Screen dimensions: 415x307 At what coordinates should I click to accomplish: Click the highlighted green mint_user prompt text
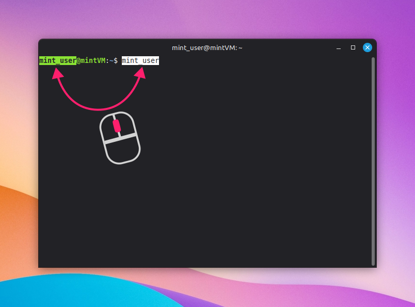point(58,60)
